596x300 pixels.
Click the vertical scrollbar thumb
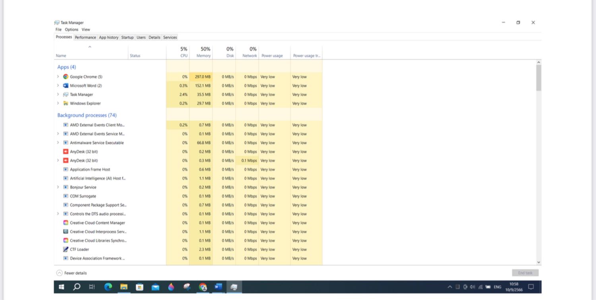pyautogui.click(x=539, y=78)
